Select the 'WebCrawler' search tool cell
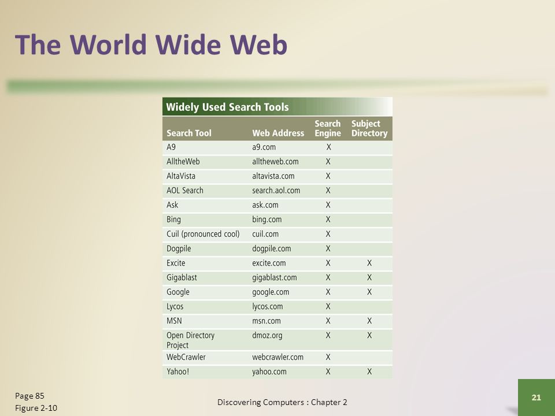The width and height of the screenshot is (555, 416). [x=186, y=357]
